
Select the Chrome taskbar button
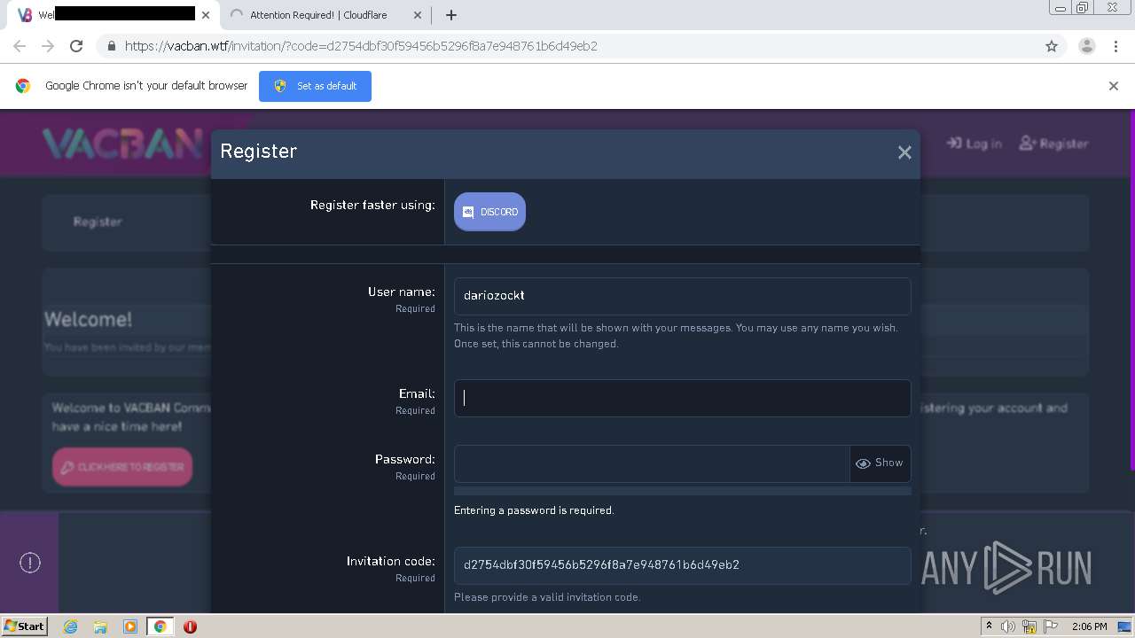point(160,626)
